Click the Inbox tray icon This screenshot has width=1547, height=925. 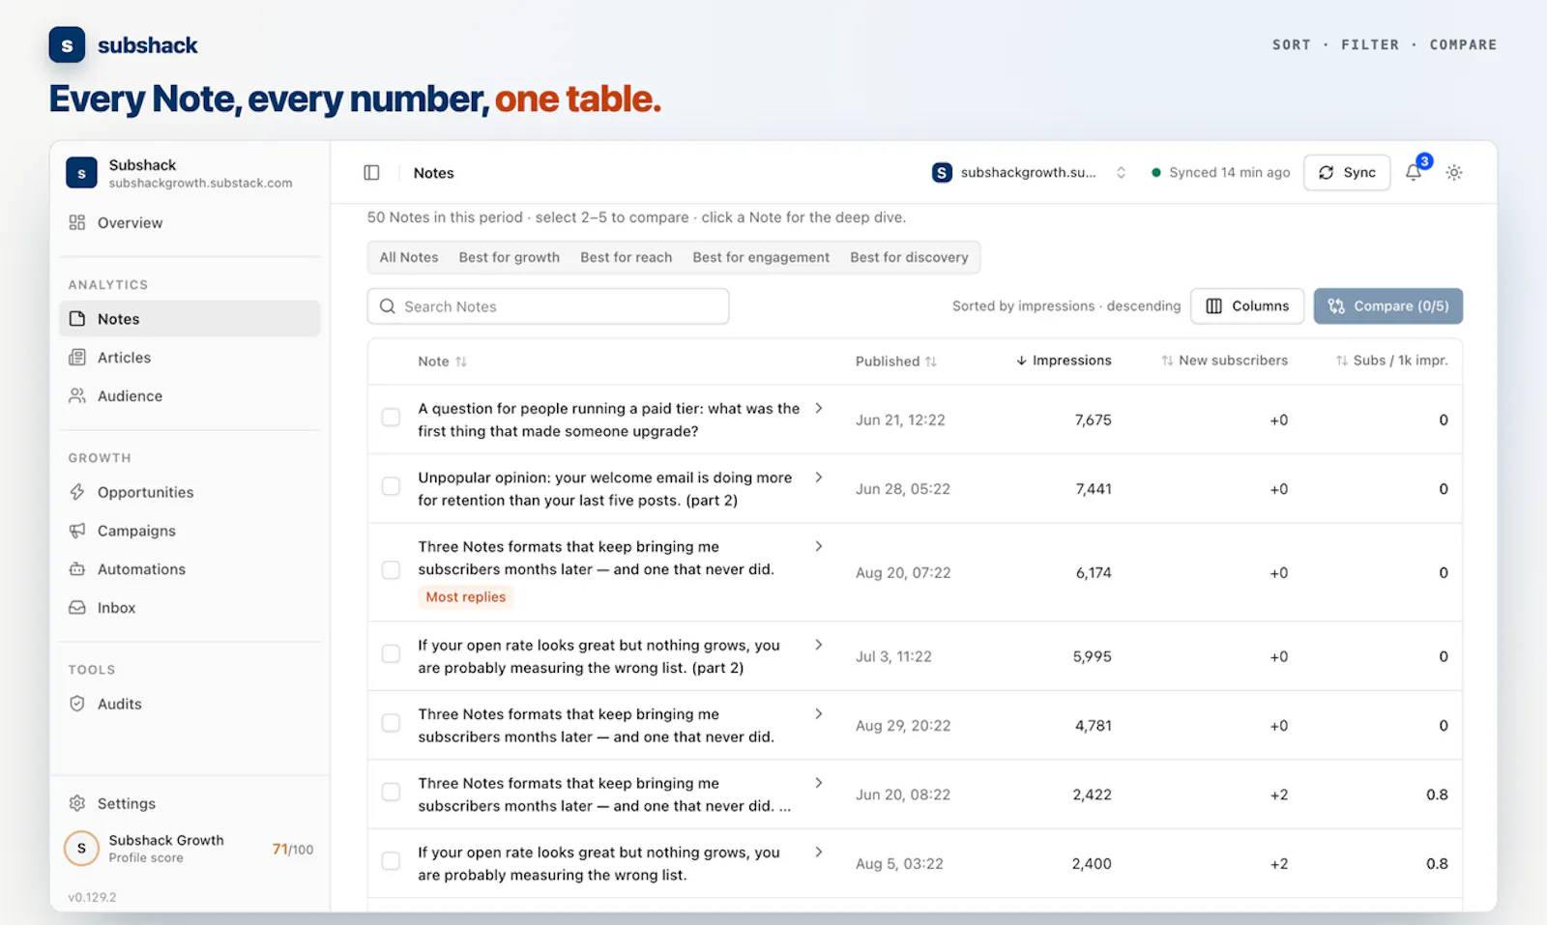(77, 608)
